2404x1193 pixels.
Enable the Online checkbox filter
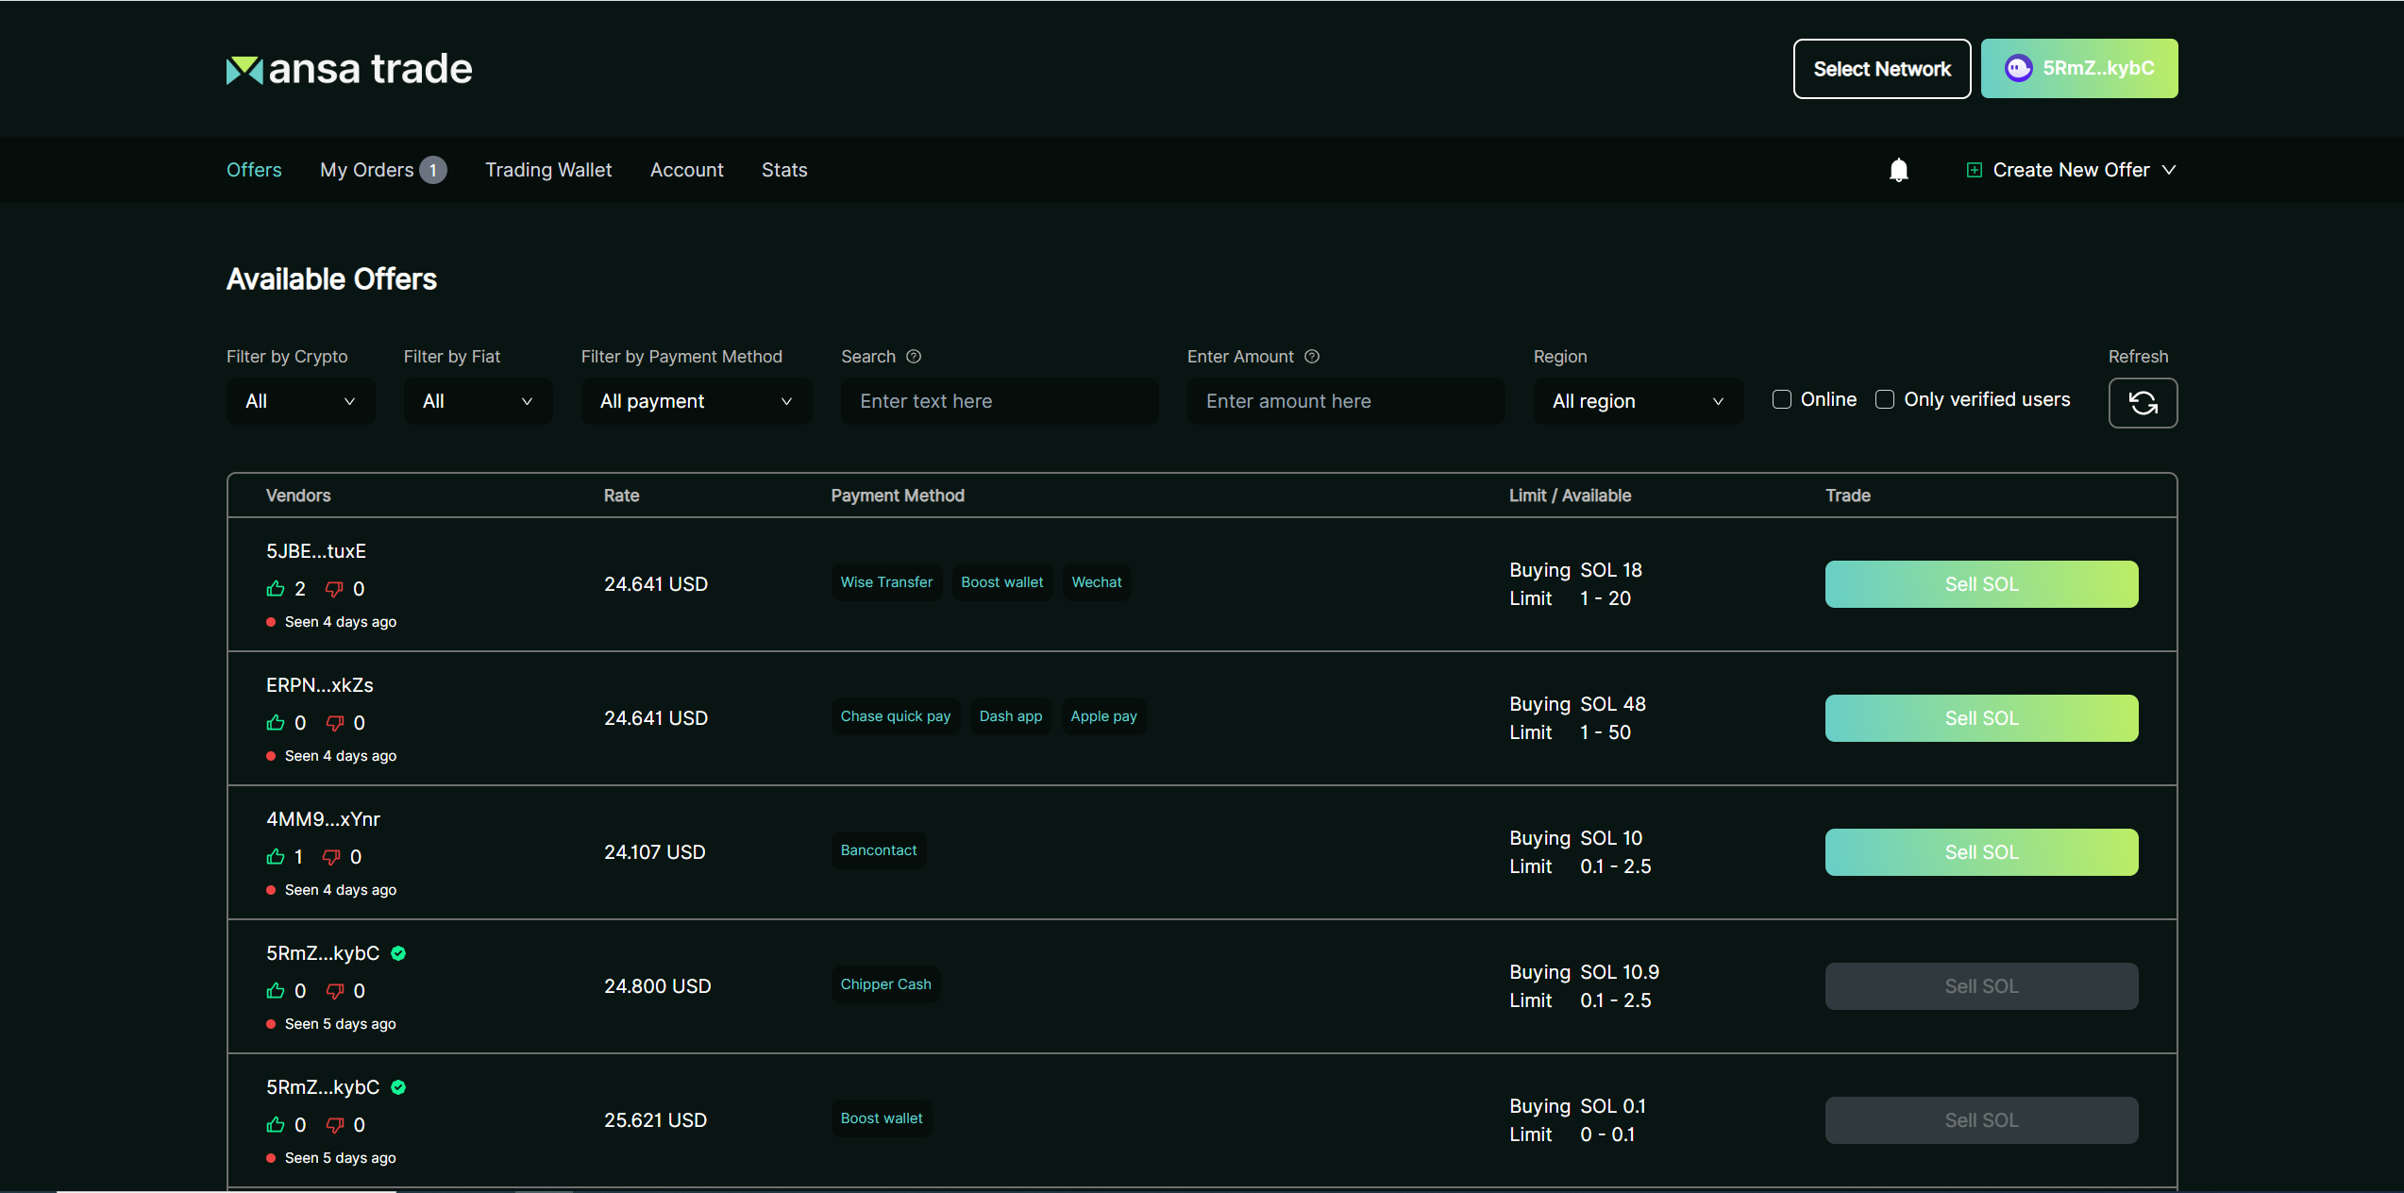tap(1782, 399)
